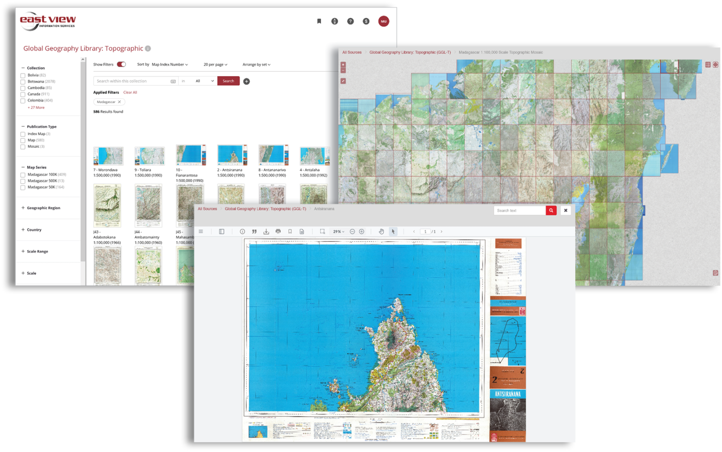The height and width of the screenshot is (452, 722).
Task: Print the current map document
Action: point(278,231)
